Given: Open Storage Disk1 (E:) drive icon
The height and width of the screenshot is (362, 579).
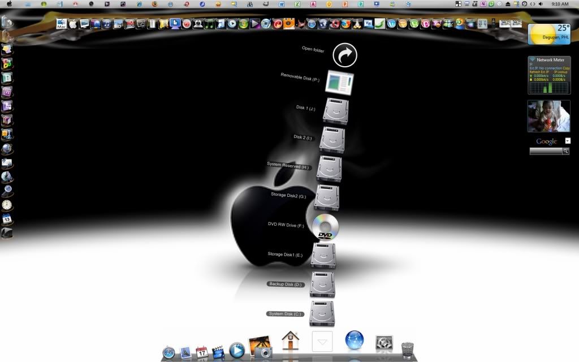Looking at the screenshot, I should 323,255.
